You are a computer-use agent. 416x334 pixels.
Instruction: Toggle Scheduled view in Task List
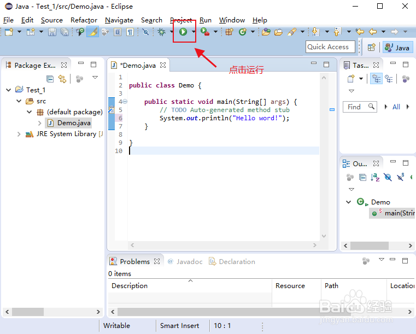pyautogui.click(x=389, y=79)
